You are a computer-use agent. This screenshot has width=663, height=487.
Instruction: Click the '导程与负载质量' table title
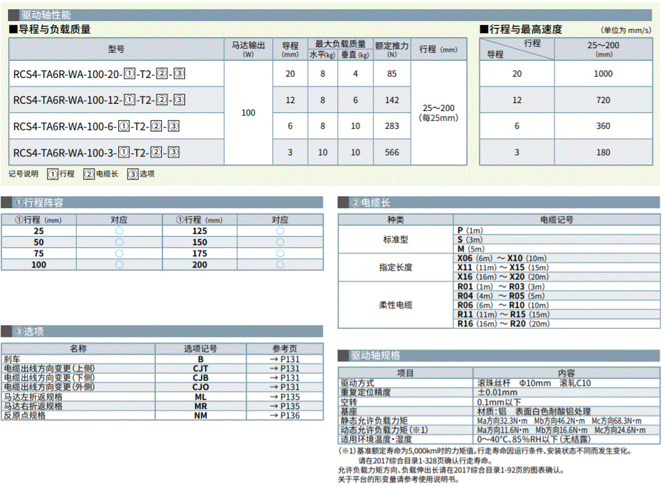click(x=50, y=29)
